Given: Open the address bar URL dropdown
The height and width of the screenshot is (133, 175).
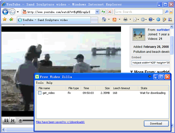Looking at the screenshot, I should (97, 12).
